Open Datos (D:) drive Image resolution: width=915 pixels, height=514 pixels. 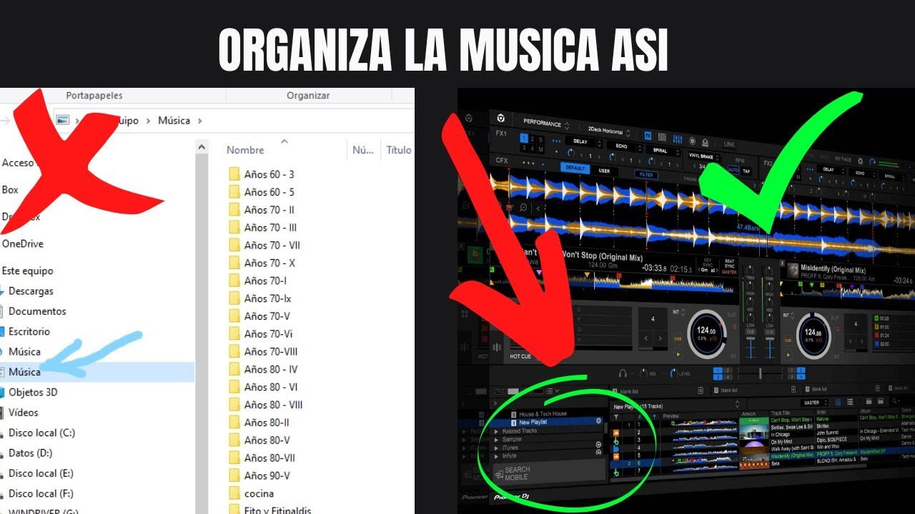(30, 453)
